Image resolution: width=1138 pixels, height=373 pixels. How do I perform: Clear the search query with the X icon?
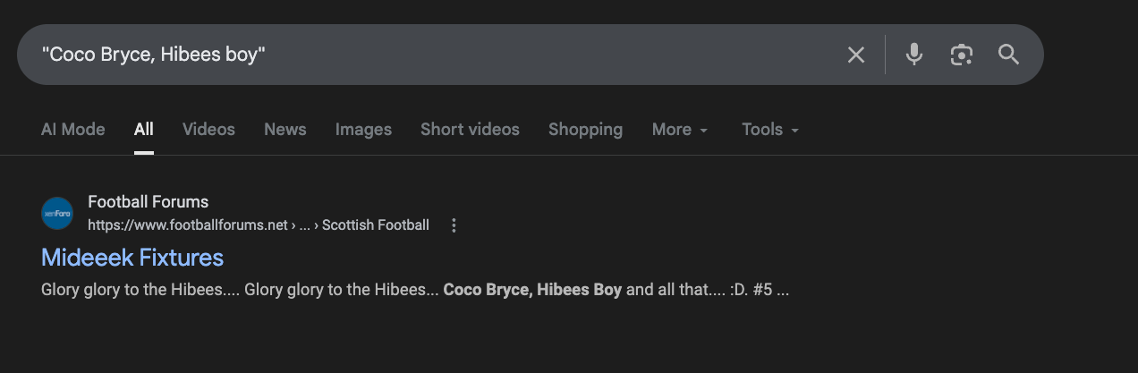pyautogui.click(x=856, y=55)
